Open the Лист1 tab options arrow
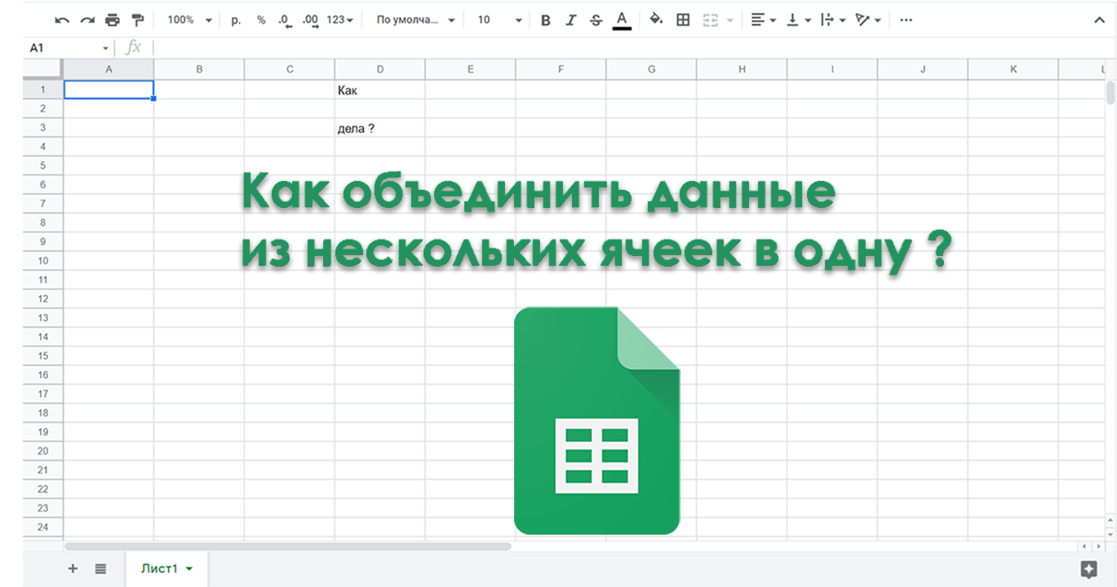The image size is (1117, 587). point(189,569)
